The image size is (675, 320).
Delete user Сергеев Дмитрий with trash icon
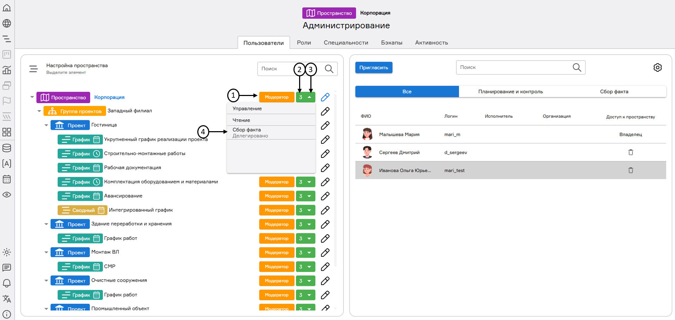pos(631,152)
